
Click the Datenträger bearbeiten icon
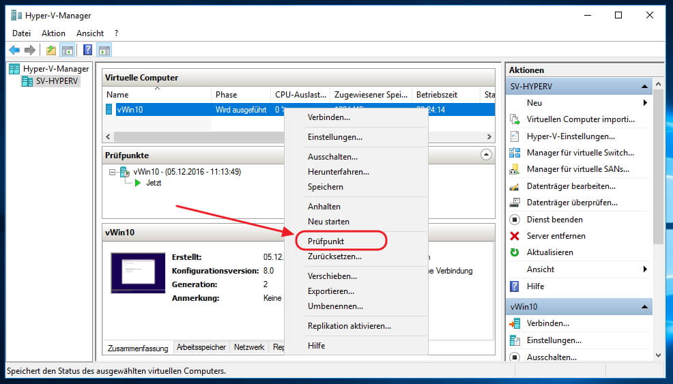click(x=514, y=186)
